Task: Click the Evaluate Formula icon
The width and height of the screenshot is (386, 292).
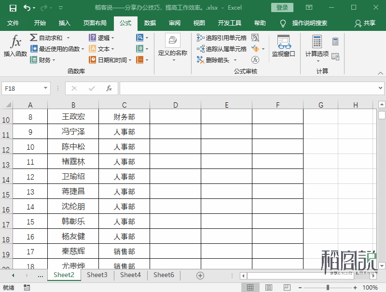Action: pos(255,60)
